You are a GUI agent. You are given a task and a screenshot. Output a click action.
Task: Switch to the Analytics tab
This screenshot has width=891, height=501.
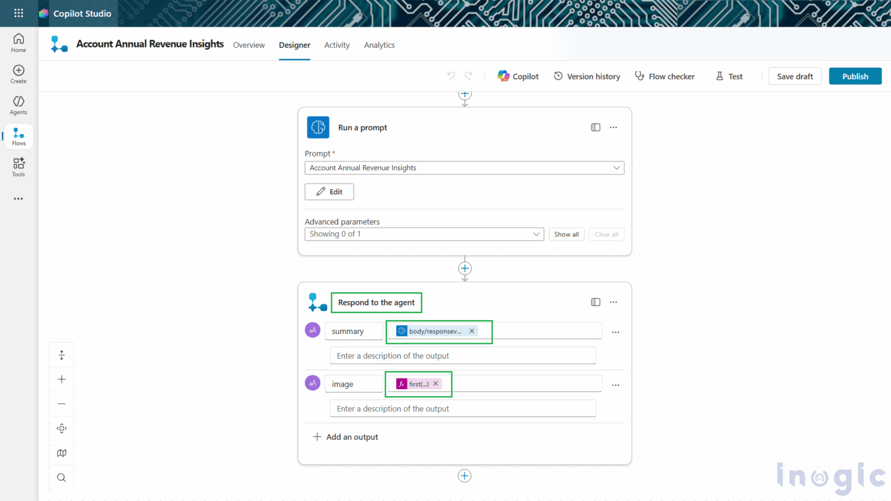pyautogui.click(x=379, y=45)
